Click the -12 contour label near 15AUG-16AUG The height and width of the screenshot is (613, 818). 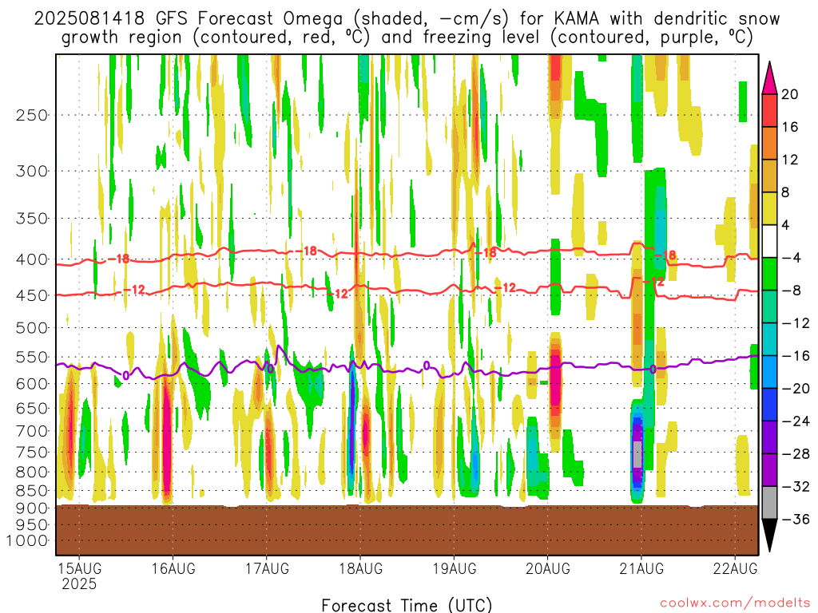pos(134,290)
